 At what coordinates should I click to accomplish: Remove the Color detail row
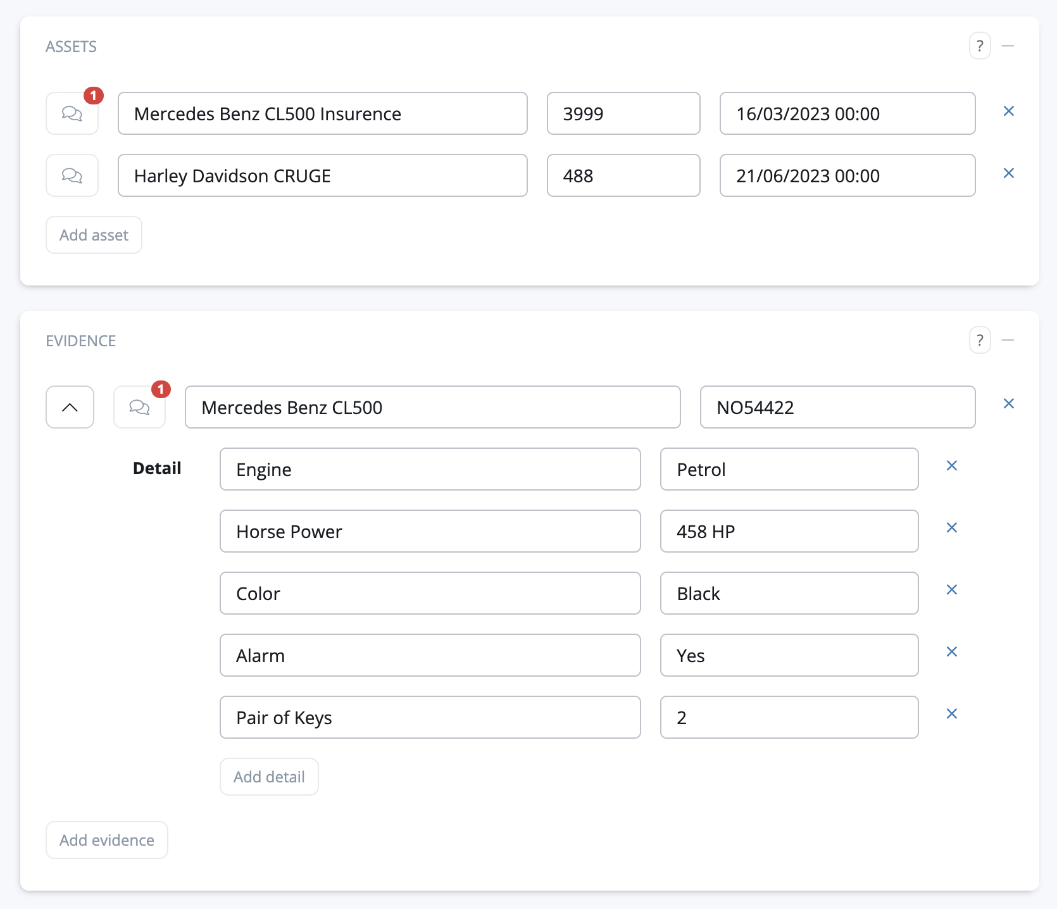coord(951,590)
